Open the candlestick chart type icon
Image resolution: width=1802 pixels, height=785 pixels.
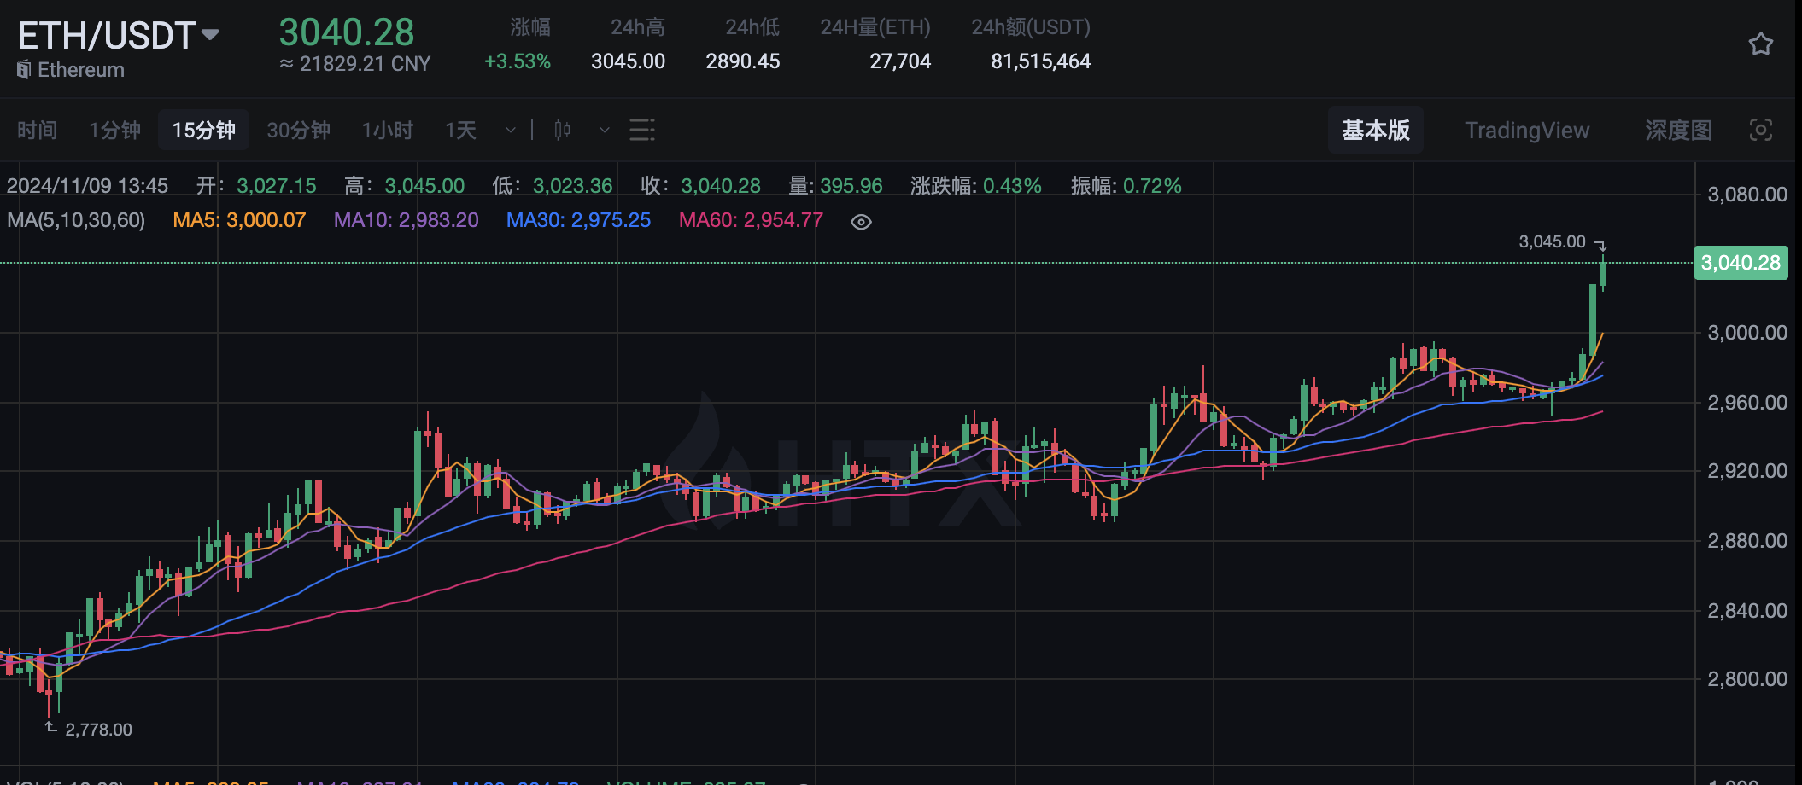click(x=561, y=130)
